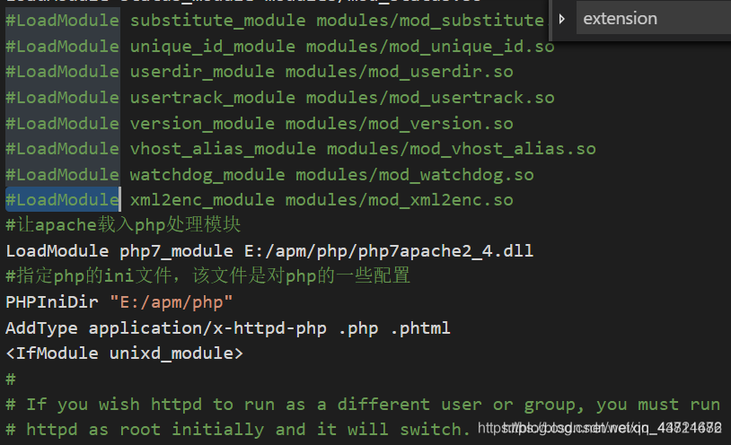Screen dimensions: 731x445
Task: Click the comment '#指定php的ini文件' line
Action: tap(207, 275)
